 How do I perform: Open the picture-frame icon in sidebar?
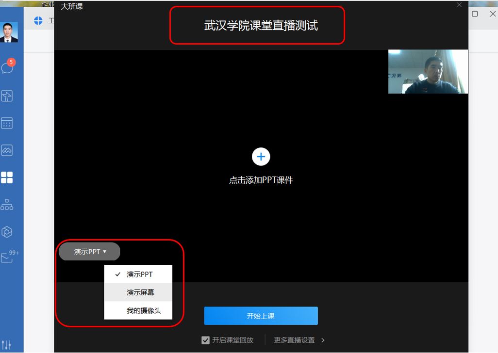click(x=7, y=150)
